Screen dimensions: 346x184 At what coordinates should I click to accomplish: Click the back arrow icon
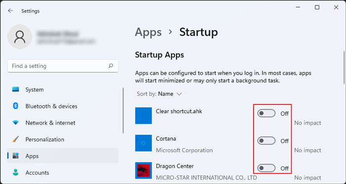click(10, 11)
